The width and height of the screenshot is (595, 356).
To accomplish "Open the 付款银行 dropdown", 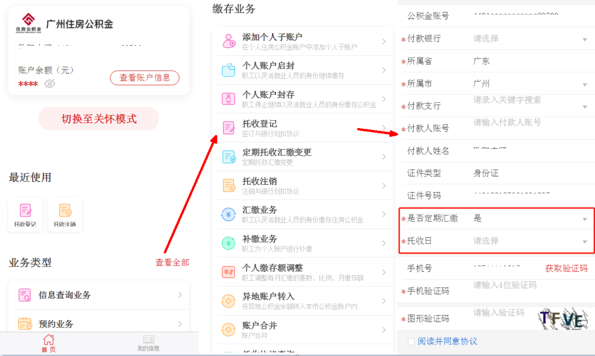I will coord(530,39).
